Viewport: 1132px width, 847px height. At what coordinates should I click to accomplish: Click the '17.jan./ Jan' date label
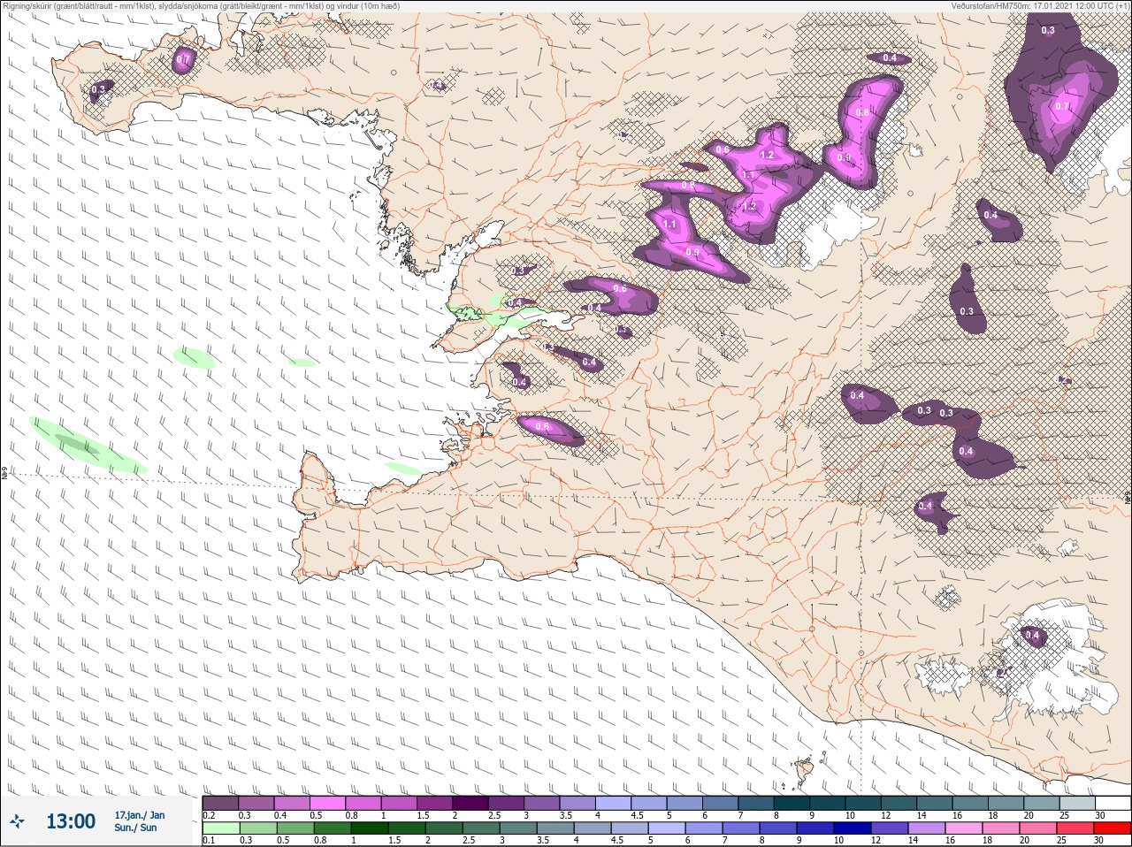140,815
